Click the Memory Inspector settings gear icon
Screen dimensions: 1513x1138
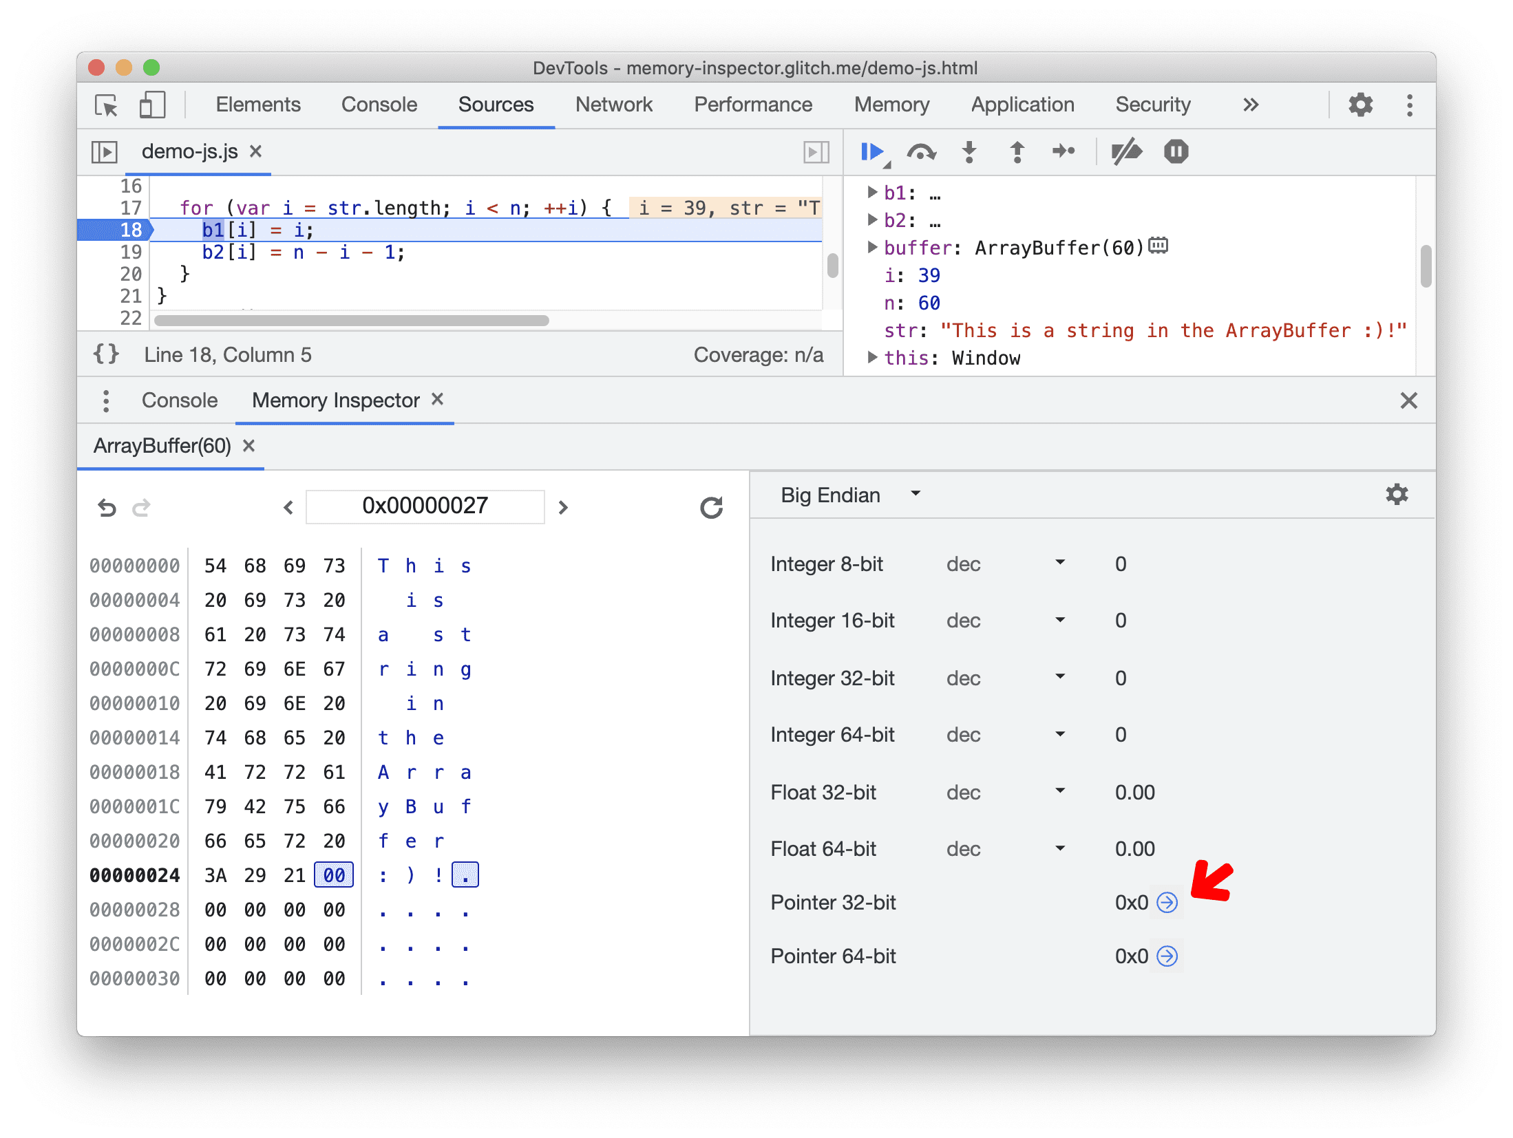click(1397, 494)
